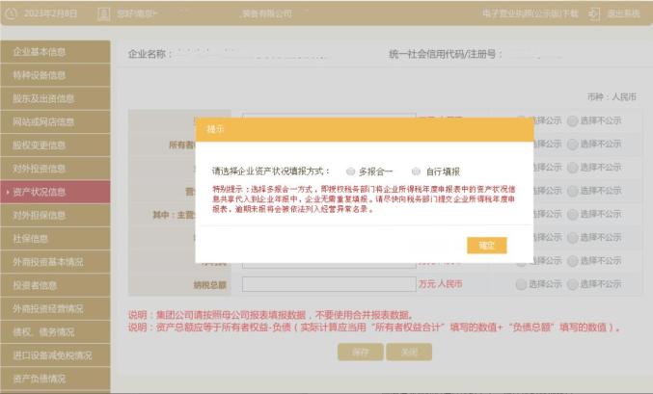The height and width of the screenshot is (394, 653).
Task: Select 多报合一 radio option in dialog
Action: coord(350,171)
